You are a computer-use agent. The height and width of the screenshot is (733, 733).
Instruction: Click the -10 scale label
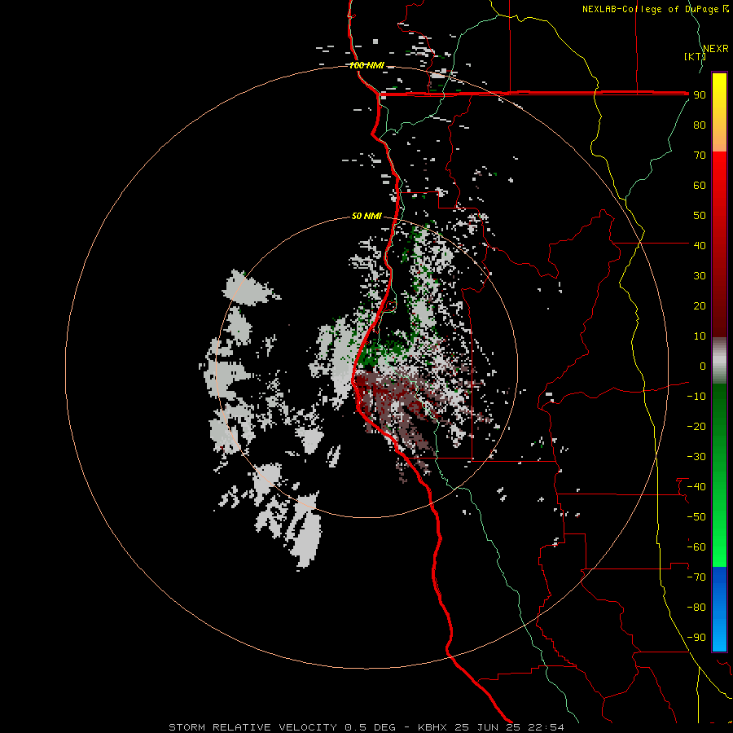coord(696,397)
